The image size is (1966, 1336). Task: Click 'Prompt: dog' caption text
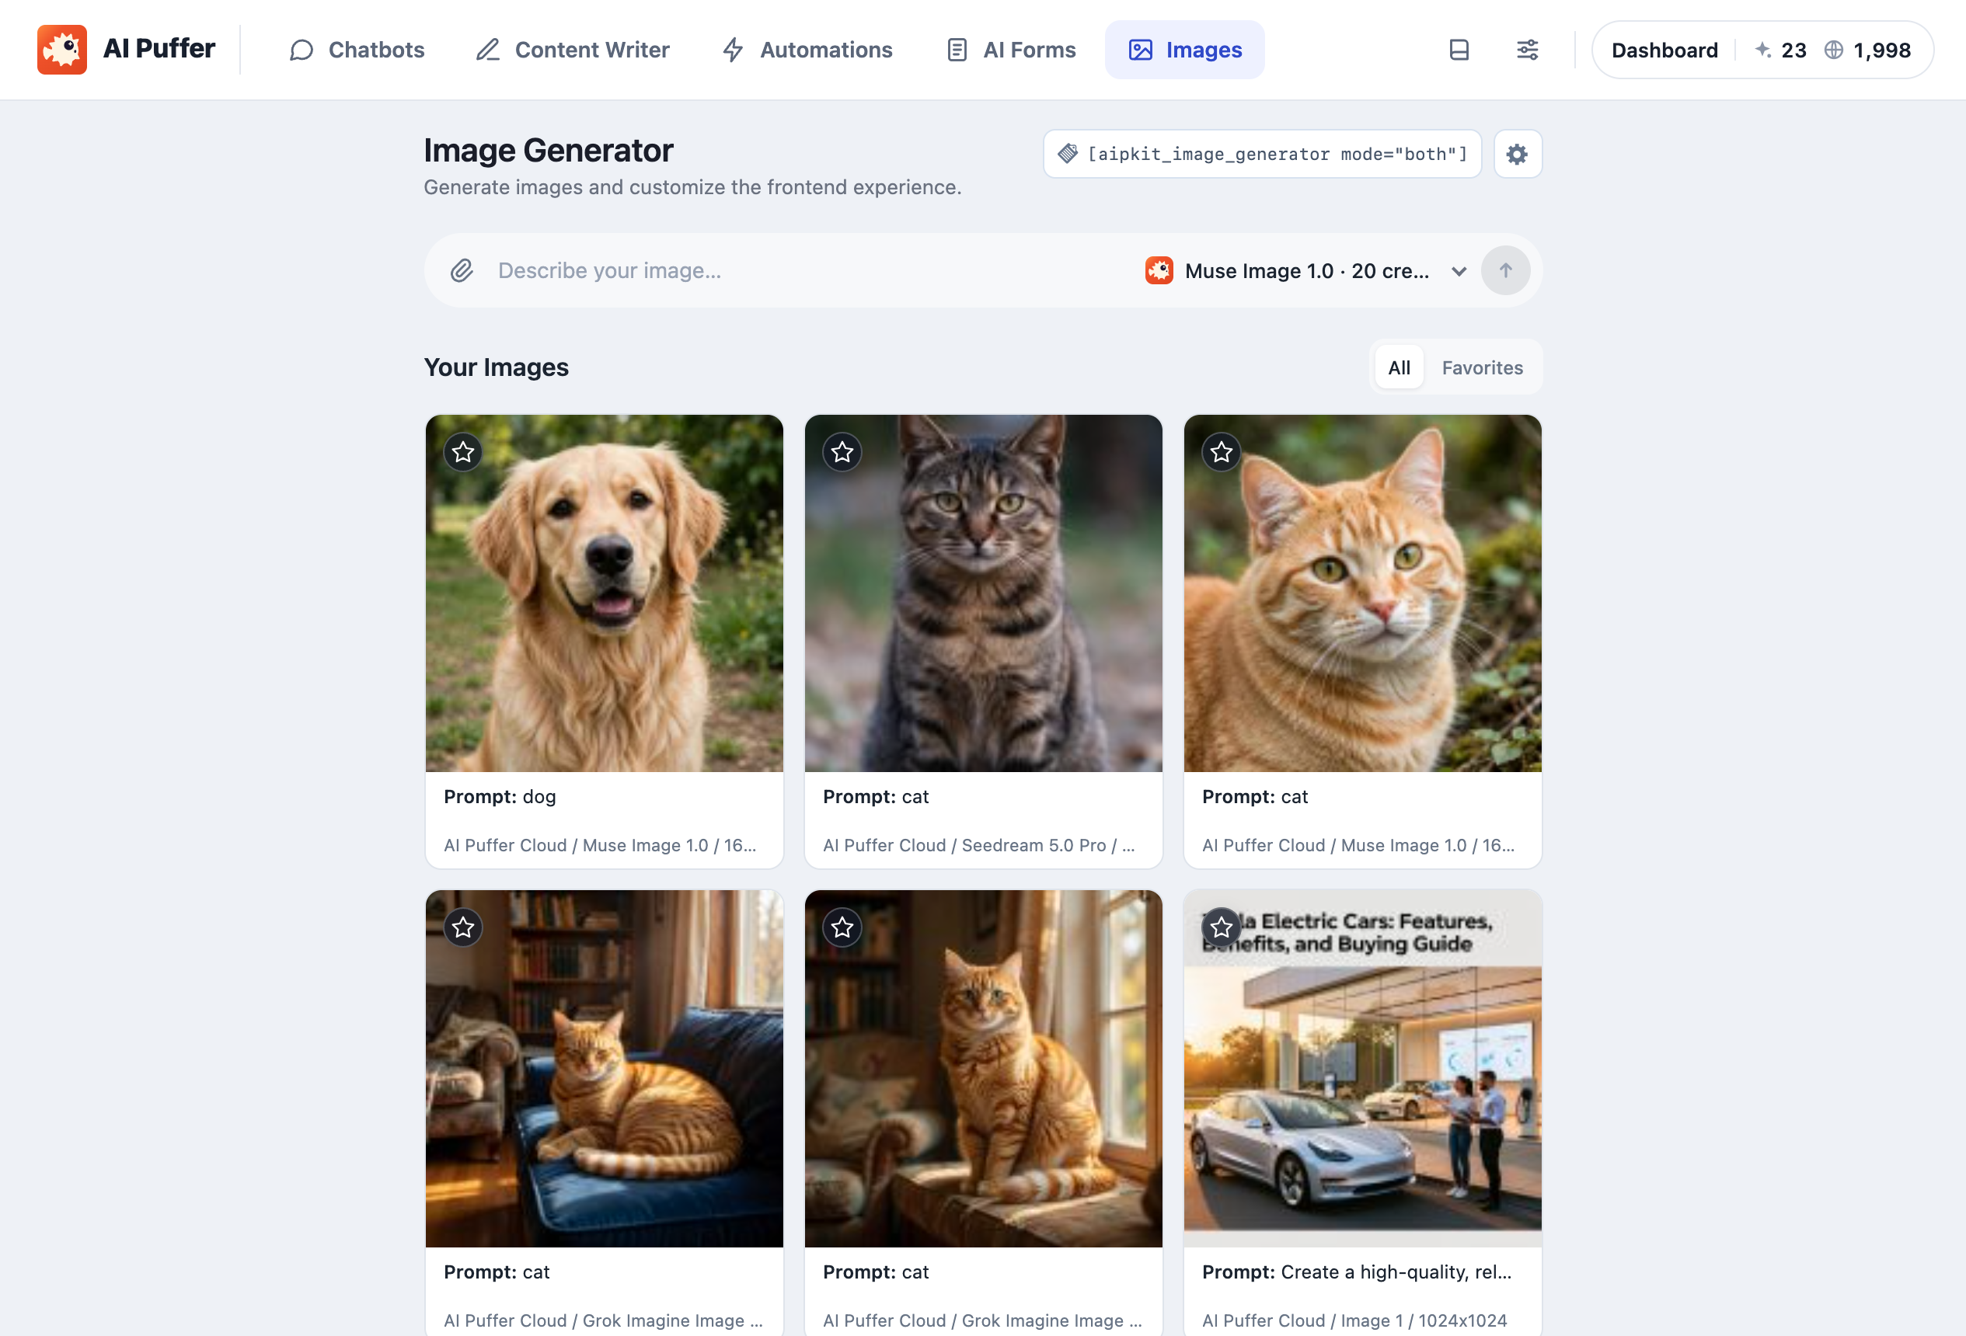[x=499, y=796]
